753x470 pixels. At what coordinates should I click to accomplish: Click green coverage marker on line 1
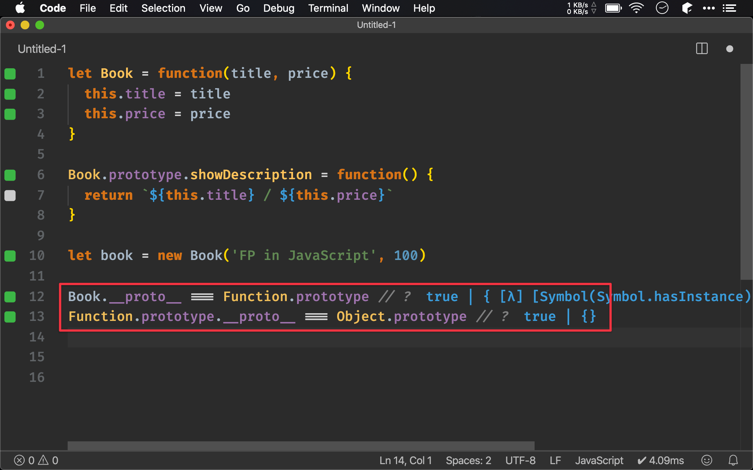point(10,73)
